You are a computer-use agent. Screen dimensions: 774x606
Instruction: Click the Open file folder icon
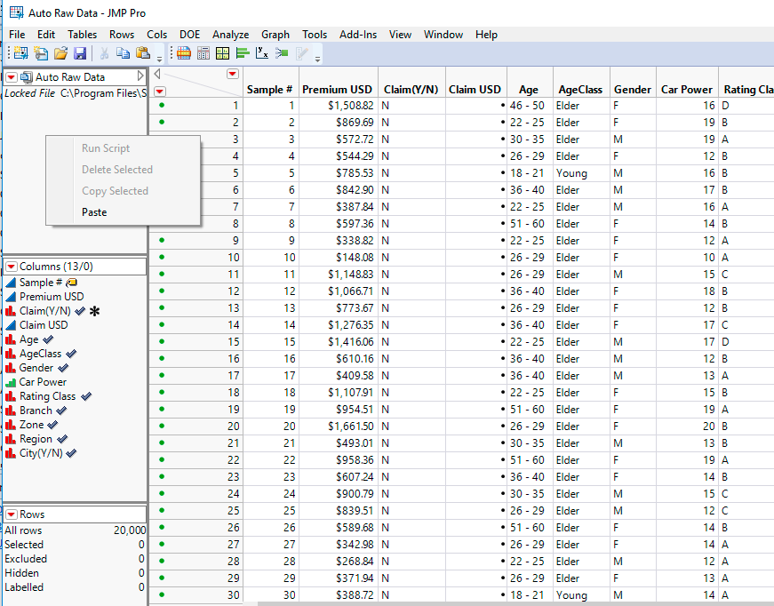(60, 53)
